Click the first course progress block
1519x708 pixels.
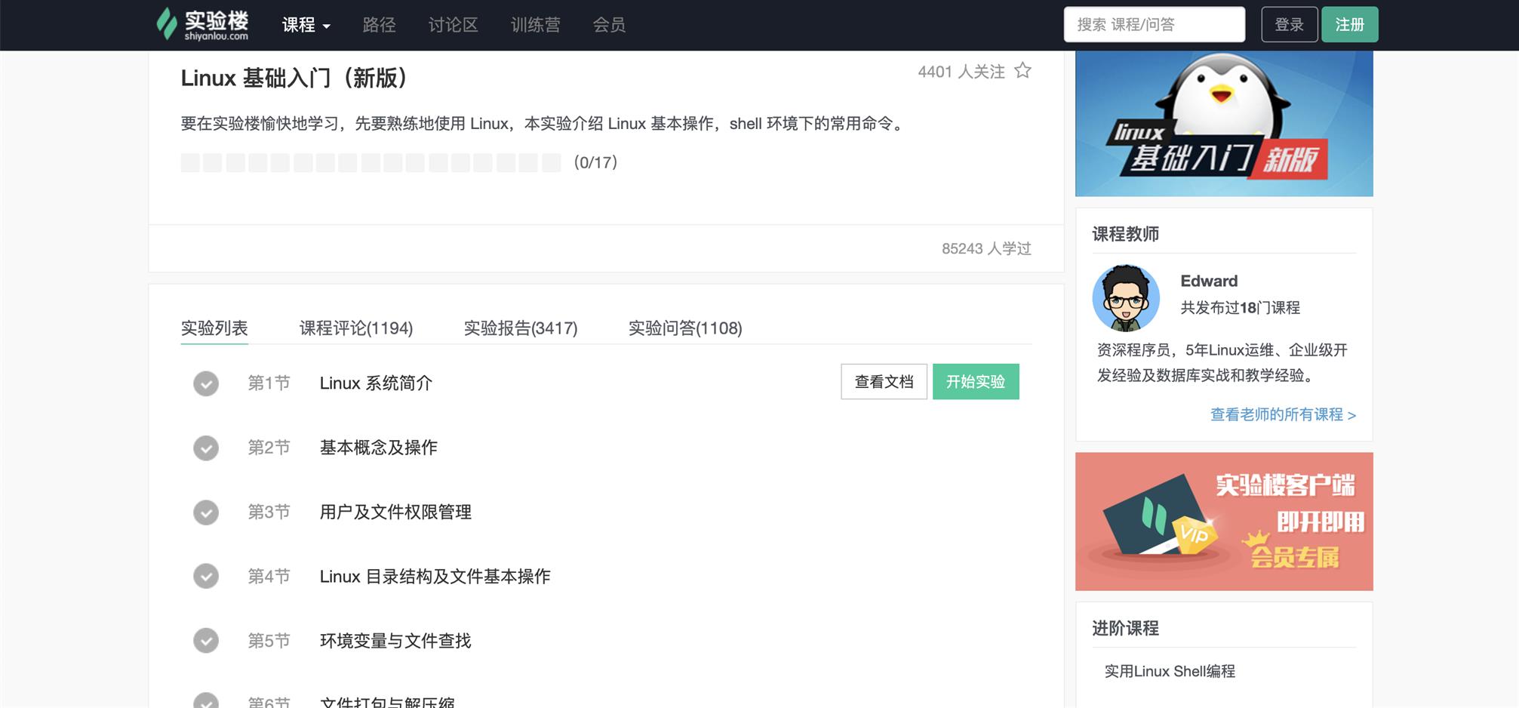190,163
